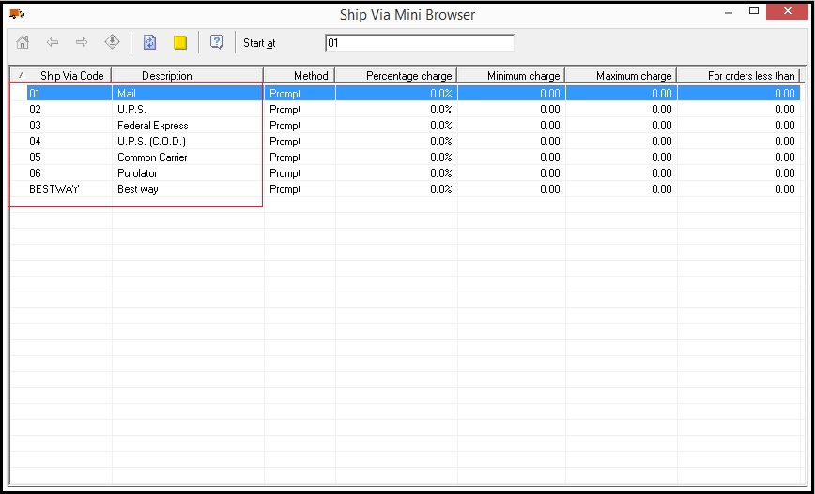Viewport: 815px width, 494px height.
Task: Click the Best way description cell
Action: 188,189
